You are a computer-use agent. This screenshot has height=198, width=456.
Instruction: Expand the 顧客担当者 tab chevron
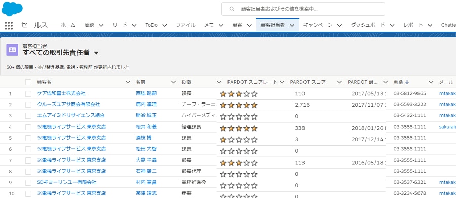coord(292,25)
